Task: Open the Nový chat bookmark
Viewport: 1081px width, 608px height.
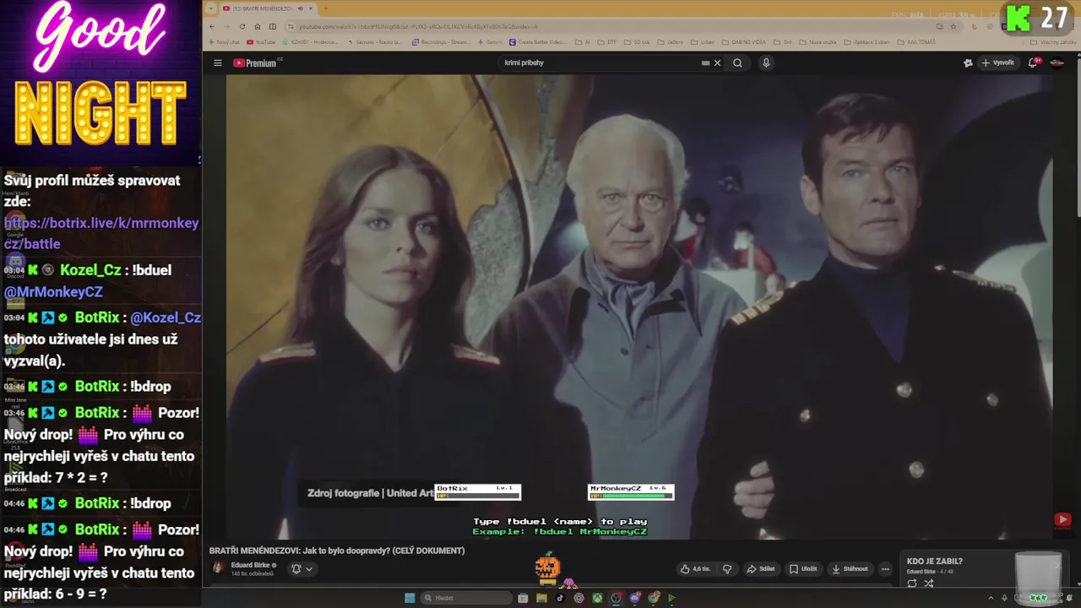Action: [224, 41]
